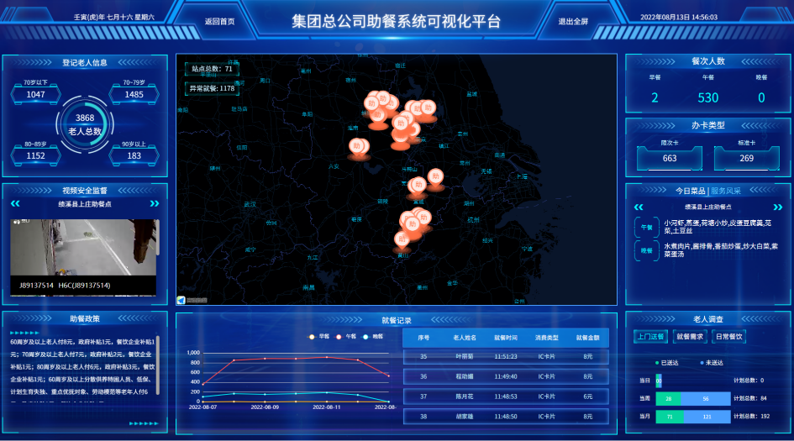Click the 老人总数 circular gauge
The height and width of the screenshot is (441, 794).
click(85, 124)
